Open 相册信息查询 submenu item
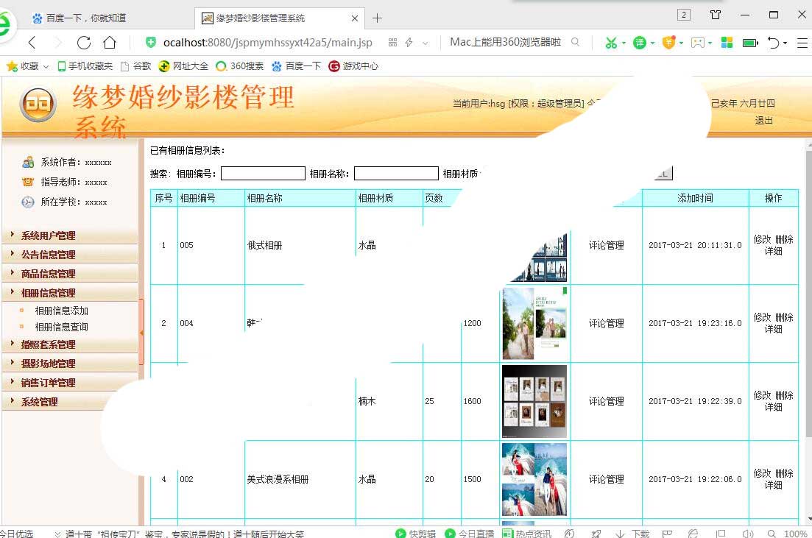The image size is (812, 538). [x=62, y=327]
